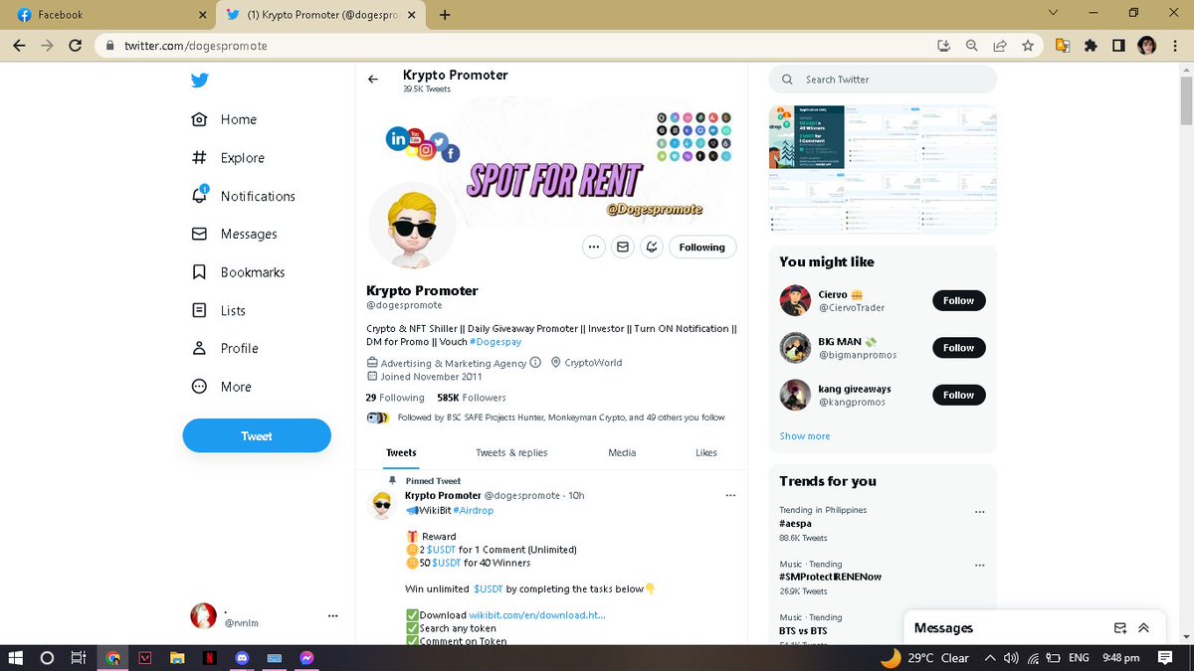Open options for the #aespa trend
1194x671 pixels.
[979, 512]
